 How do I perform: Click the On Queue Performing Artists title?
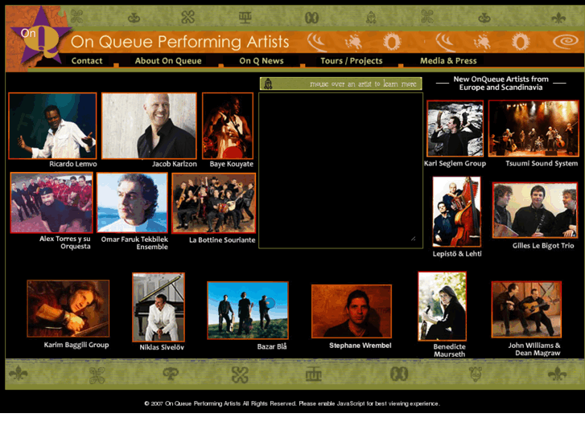pos(179,42)
